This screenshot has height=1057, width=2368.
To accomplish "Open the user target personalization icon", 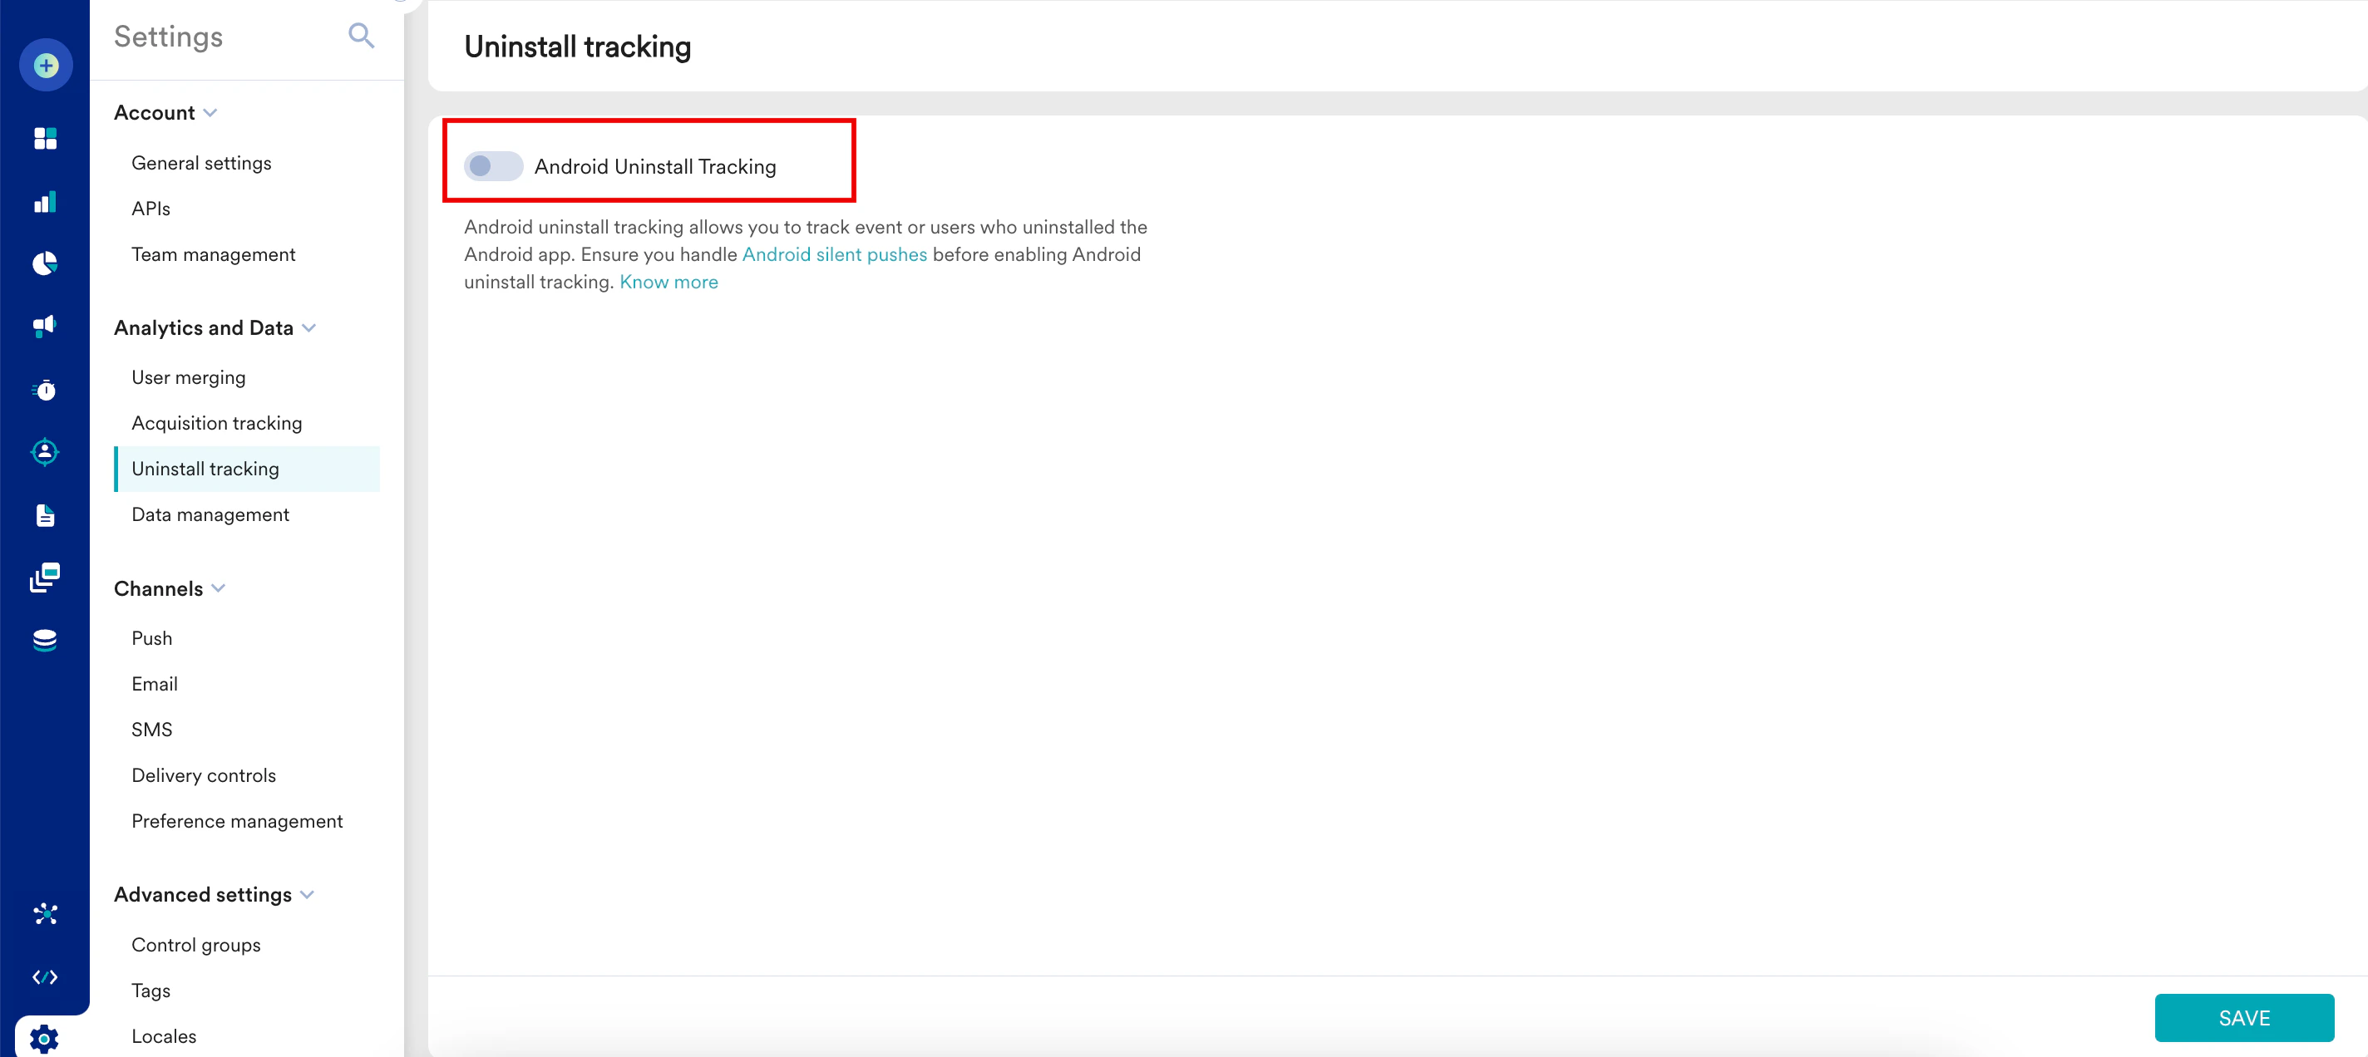I will (x=45, y=452).
